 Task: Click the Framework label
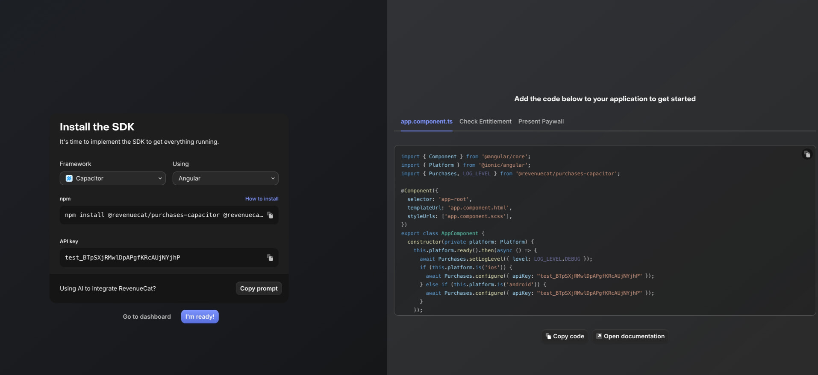[x=76, y=164]
